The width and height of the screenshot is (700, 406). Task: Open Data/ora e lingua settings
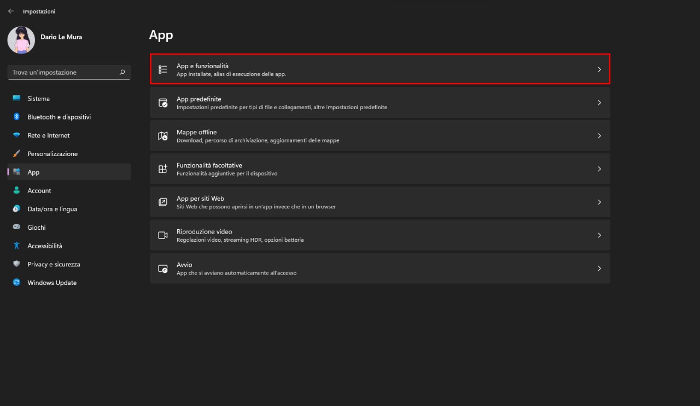pyautogui.click(x=69, y=209)
